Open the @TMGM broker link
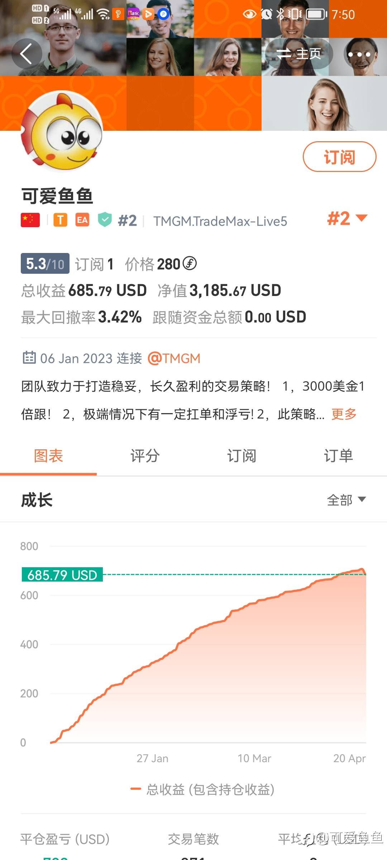The width and height of the screenshot is (387, 860). [174, 358]
